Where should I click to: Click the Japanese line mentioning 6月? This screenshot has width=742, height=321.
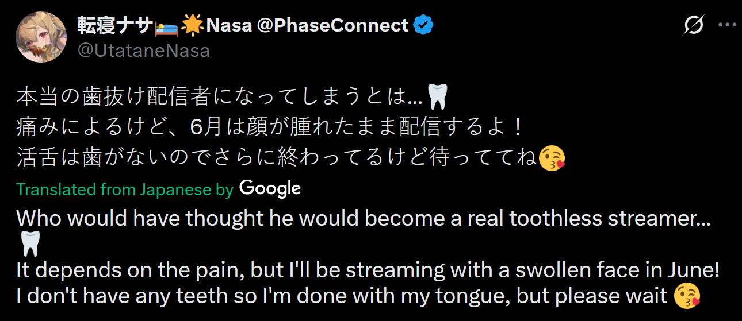(270, 127)
